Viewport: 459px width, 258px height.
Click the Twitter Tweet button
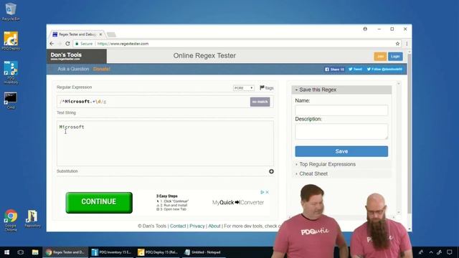coord(355,70)
